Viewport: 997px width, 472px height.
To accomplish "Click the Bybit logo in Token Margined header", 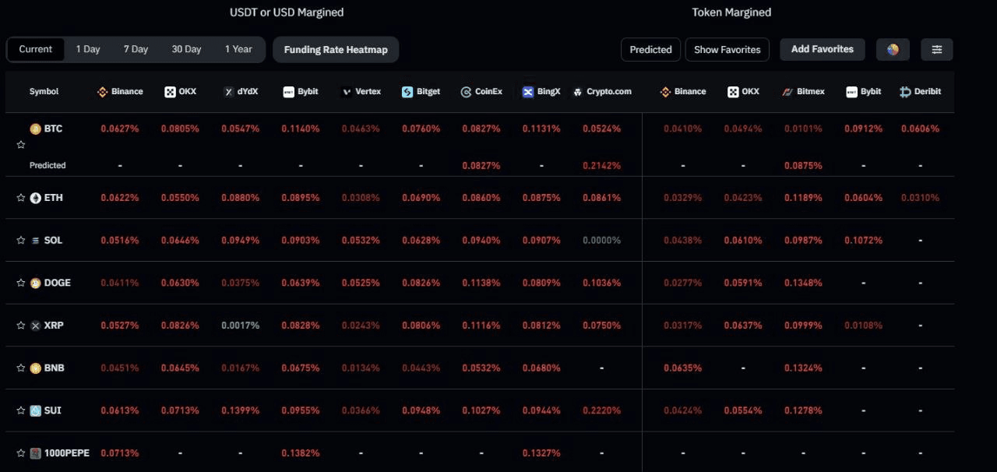I will [x=852, y=92].
